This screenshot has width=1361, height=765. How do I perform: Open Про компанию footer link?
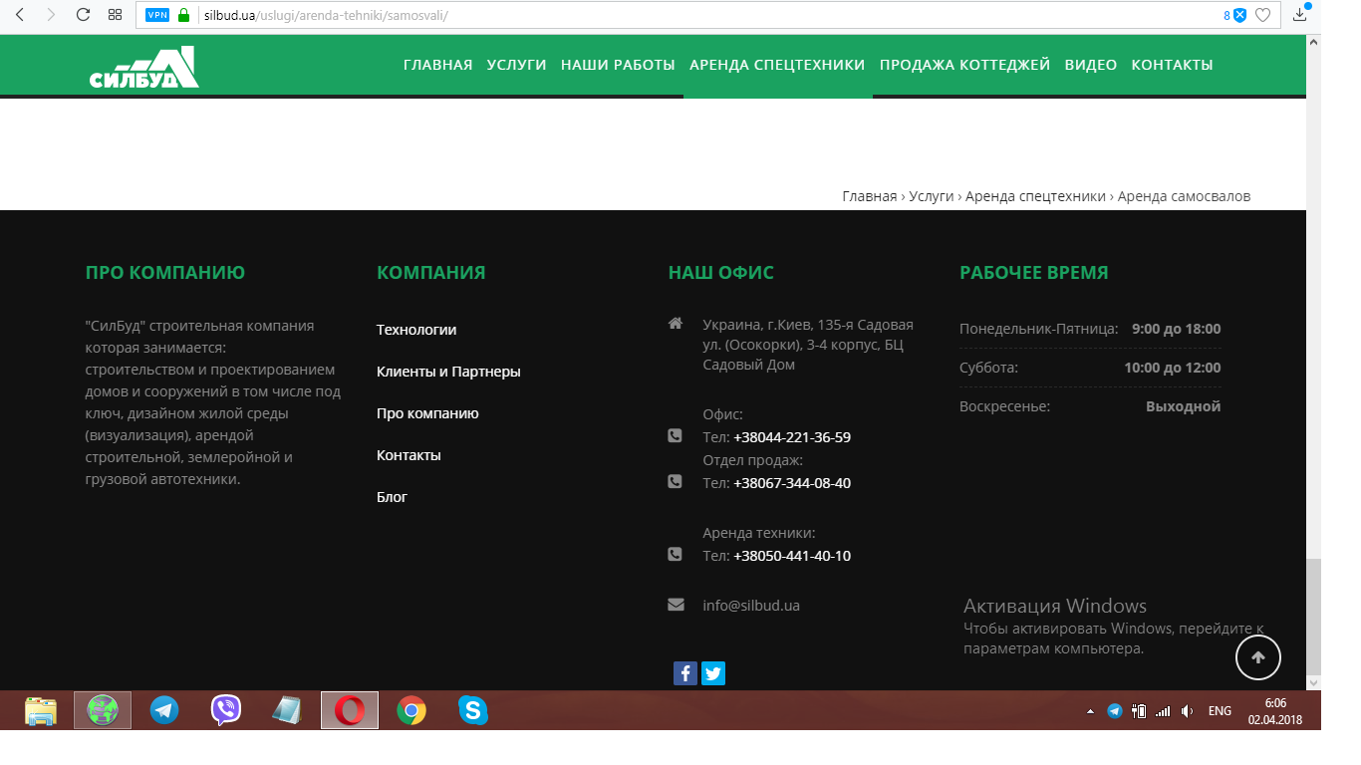(x=427, y=413)
